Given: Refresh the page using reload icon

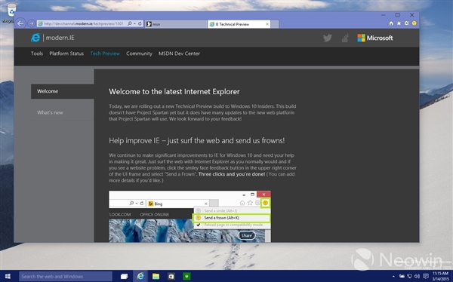Looking at the screenshot, I should (140, 23).
